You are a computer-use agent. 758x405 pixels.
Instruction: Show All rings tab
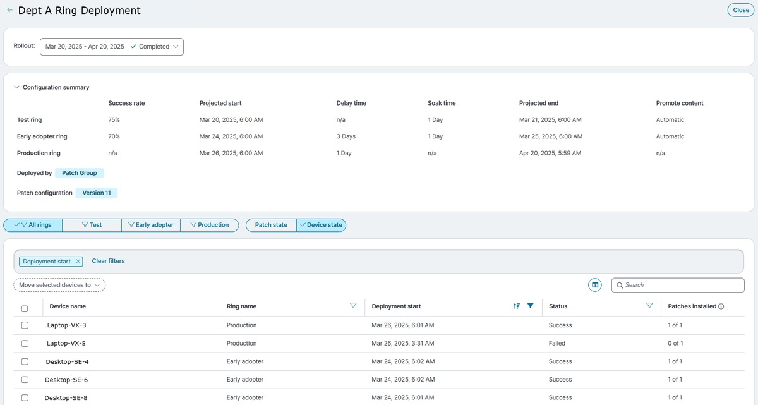point(33,225)
